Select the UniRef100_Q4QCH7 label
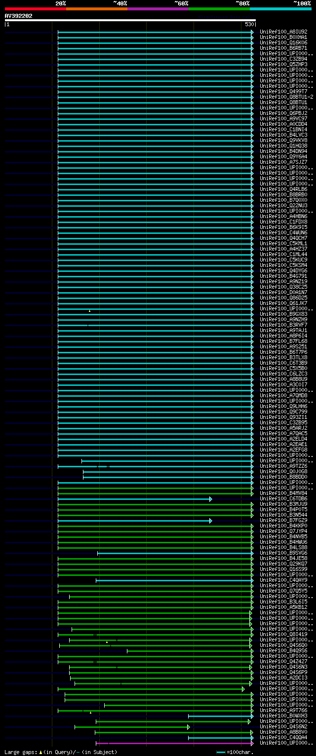The height and width of the screenshot is (756, 316). click(283, 238)
